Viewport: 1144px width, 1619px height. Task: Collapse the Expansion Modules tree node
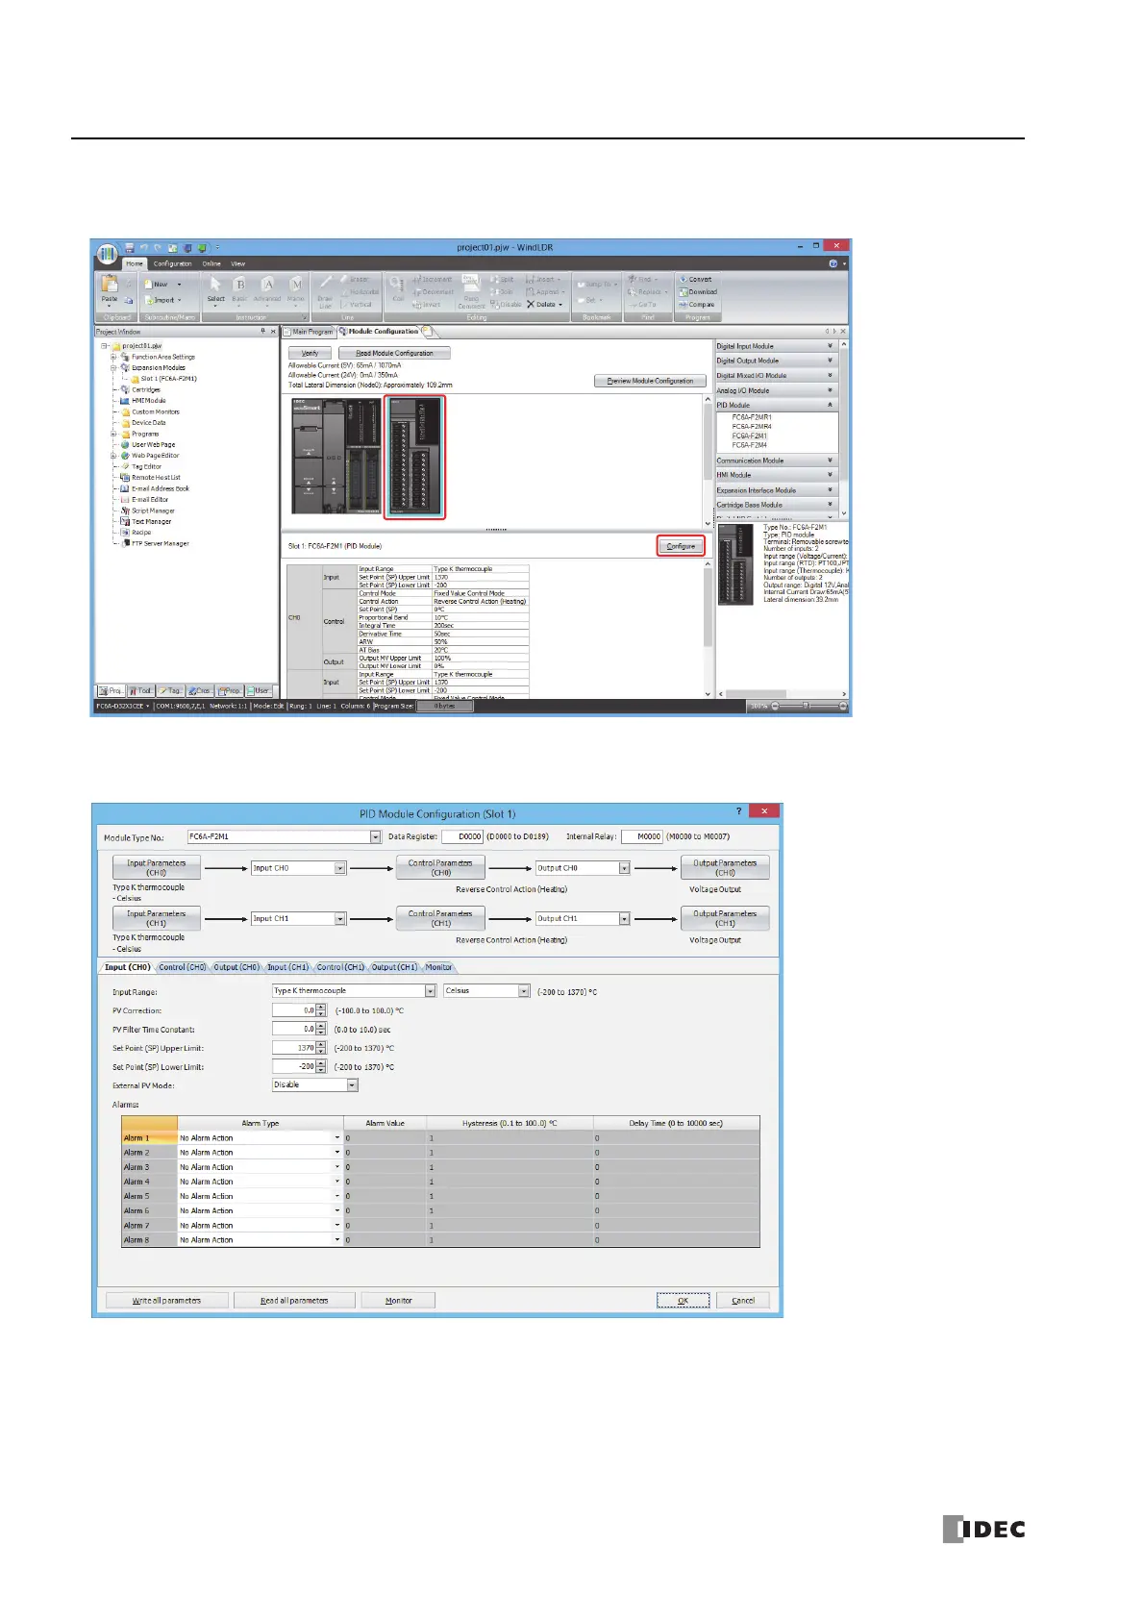pos(112,368)
